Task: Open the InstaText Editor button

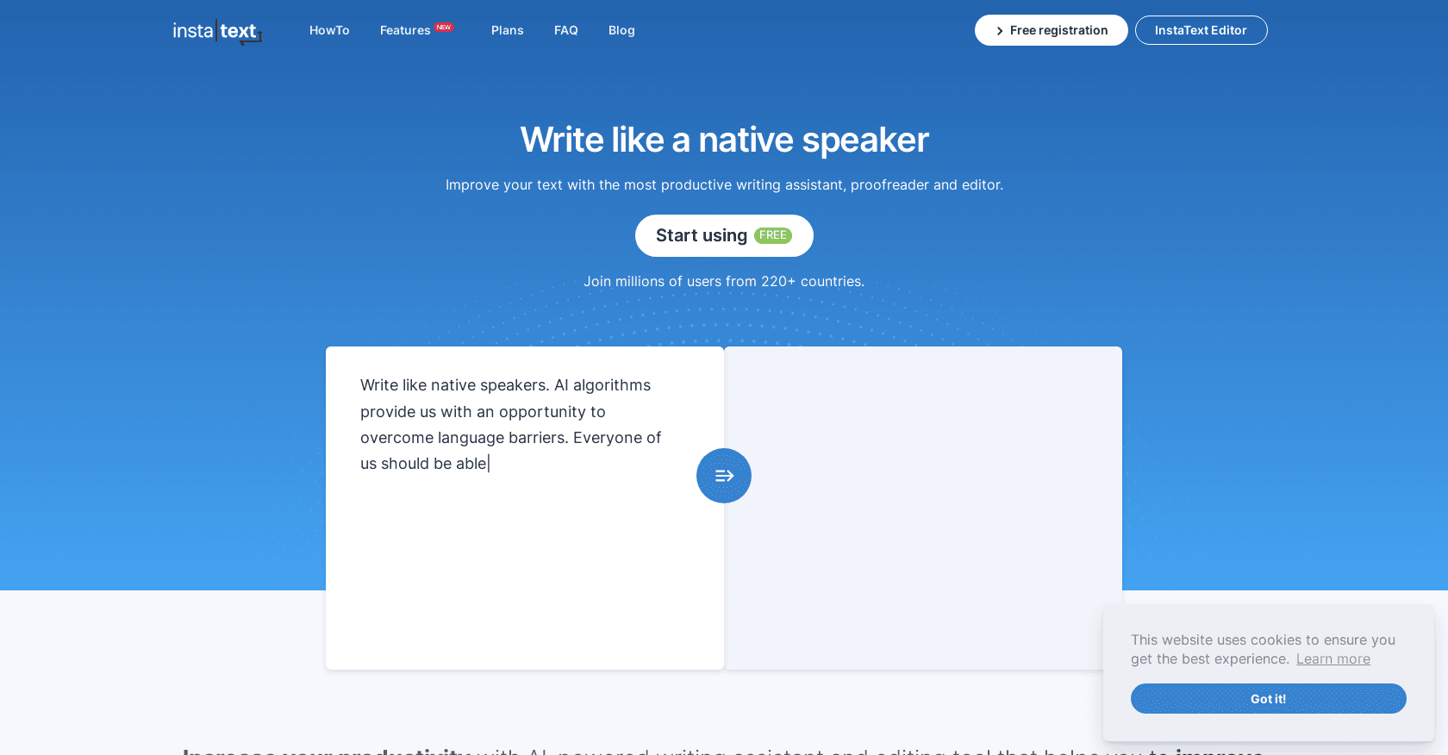Action: tap(1201, 30)
